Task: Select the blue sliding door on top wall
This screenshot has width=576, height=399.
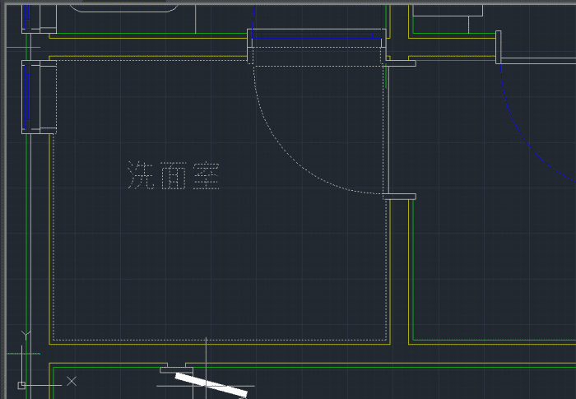Action: [x=317, y=35]
